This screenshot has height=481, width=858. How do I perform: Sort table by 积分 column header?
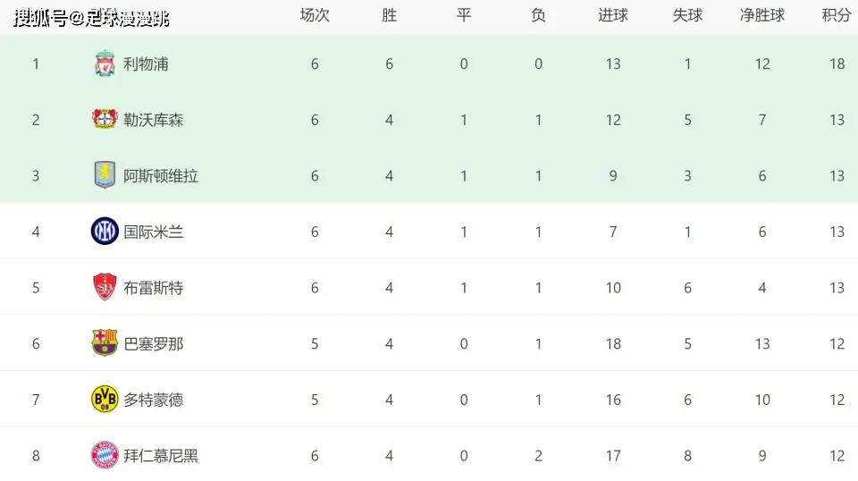837,15
